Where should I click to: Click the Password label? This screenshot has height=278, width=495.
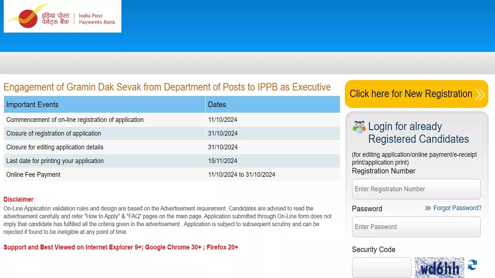pyautogui.click(x=367, y=209)
